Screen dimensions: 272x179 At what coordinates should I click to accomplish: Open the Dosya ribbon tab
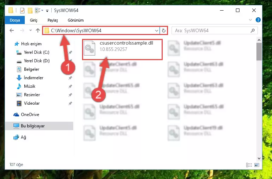15,20
